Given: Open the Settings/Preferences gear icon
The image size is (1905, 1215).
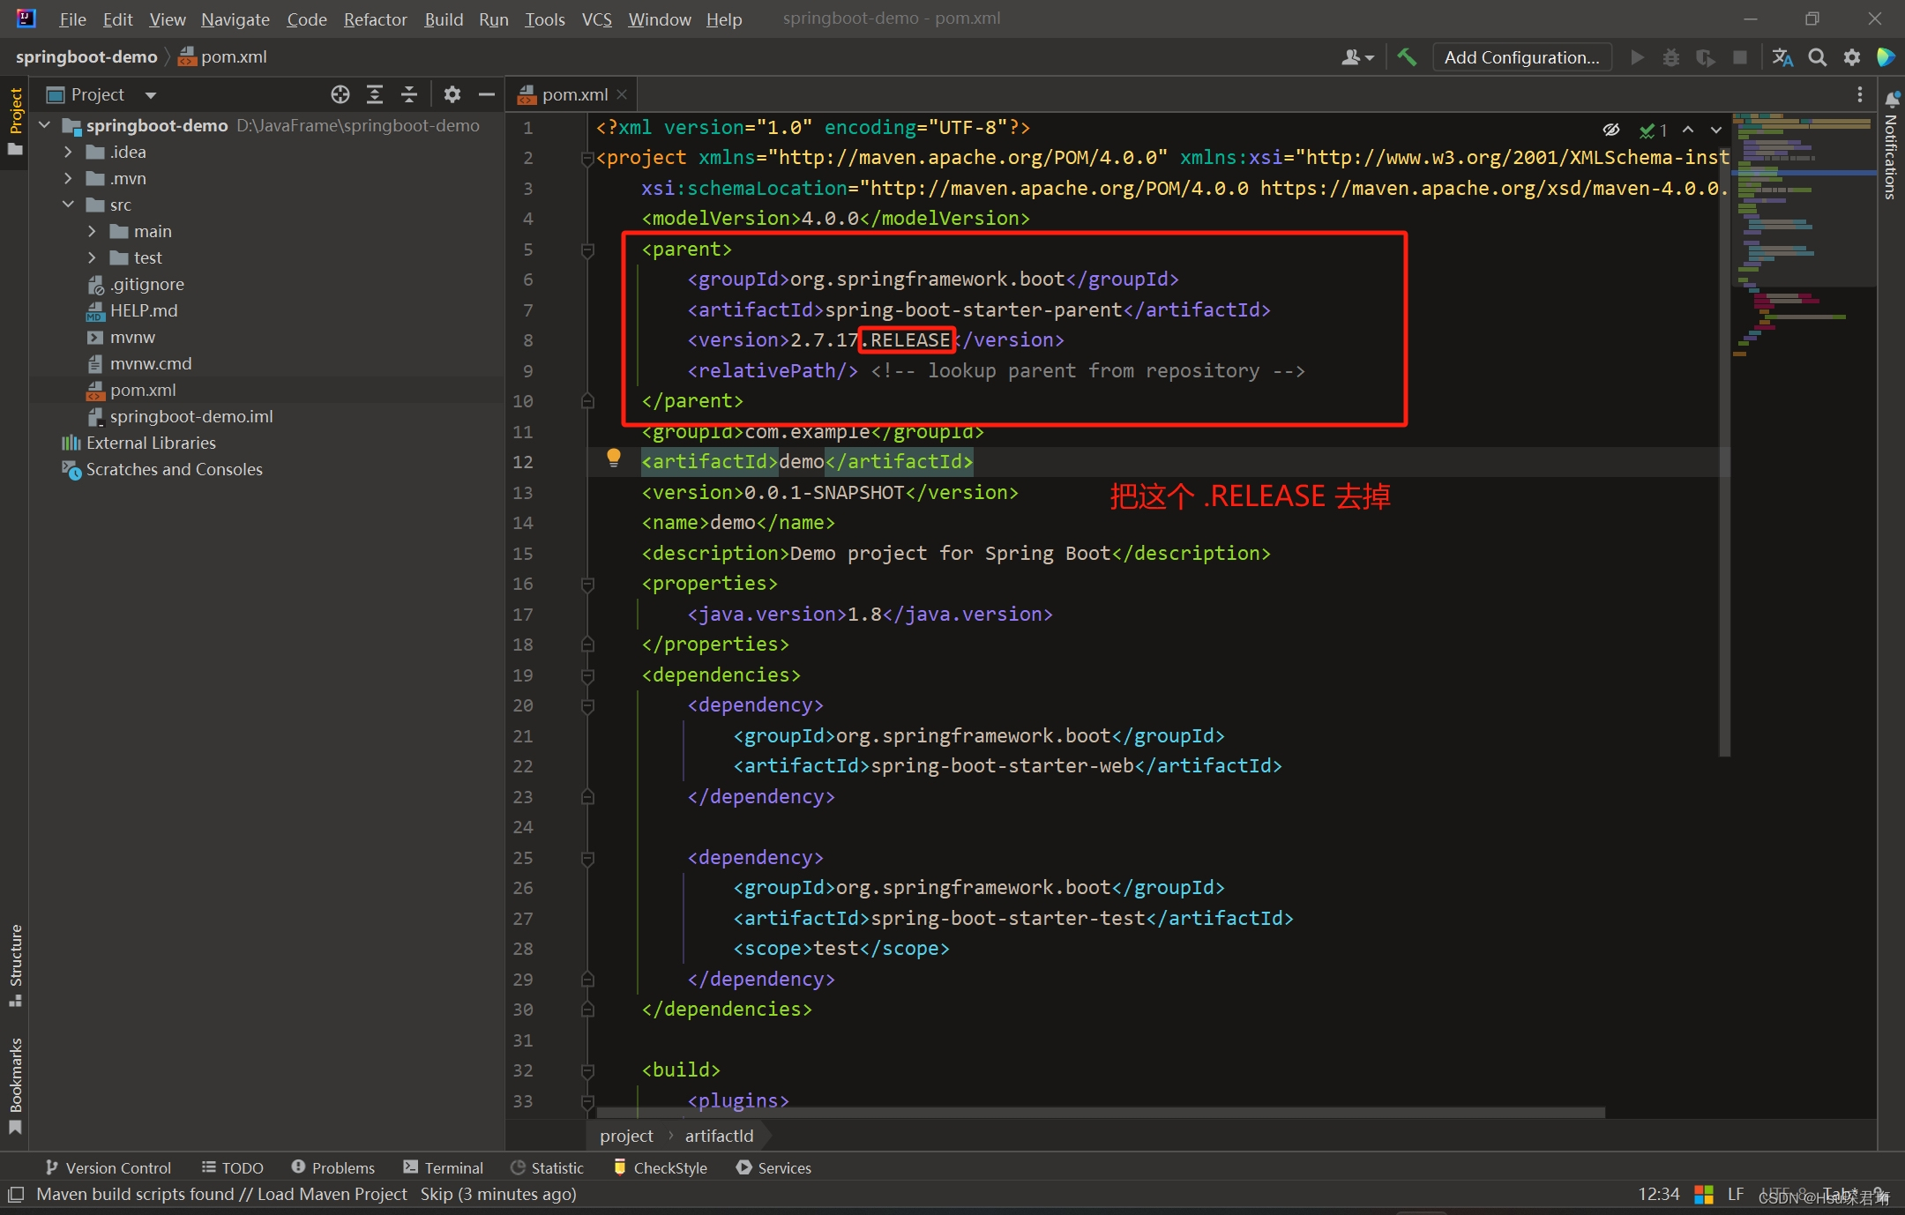Looking at the screenshot, I should point(1854,57).
